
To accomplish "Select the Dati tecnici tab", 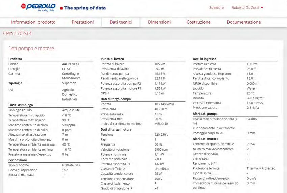I will (121, 22).
